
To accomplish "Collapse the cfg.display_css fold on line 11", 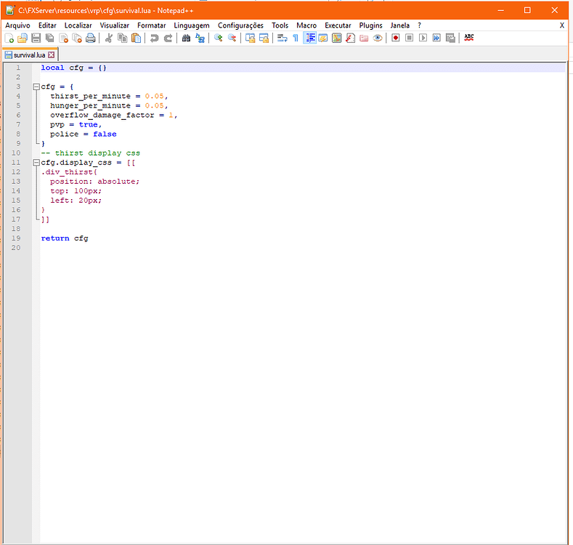I will [36, 163].
